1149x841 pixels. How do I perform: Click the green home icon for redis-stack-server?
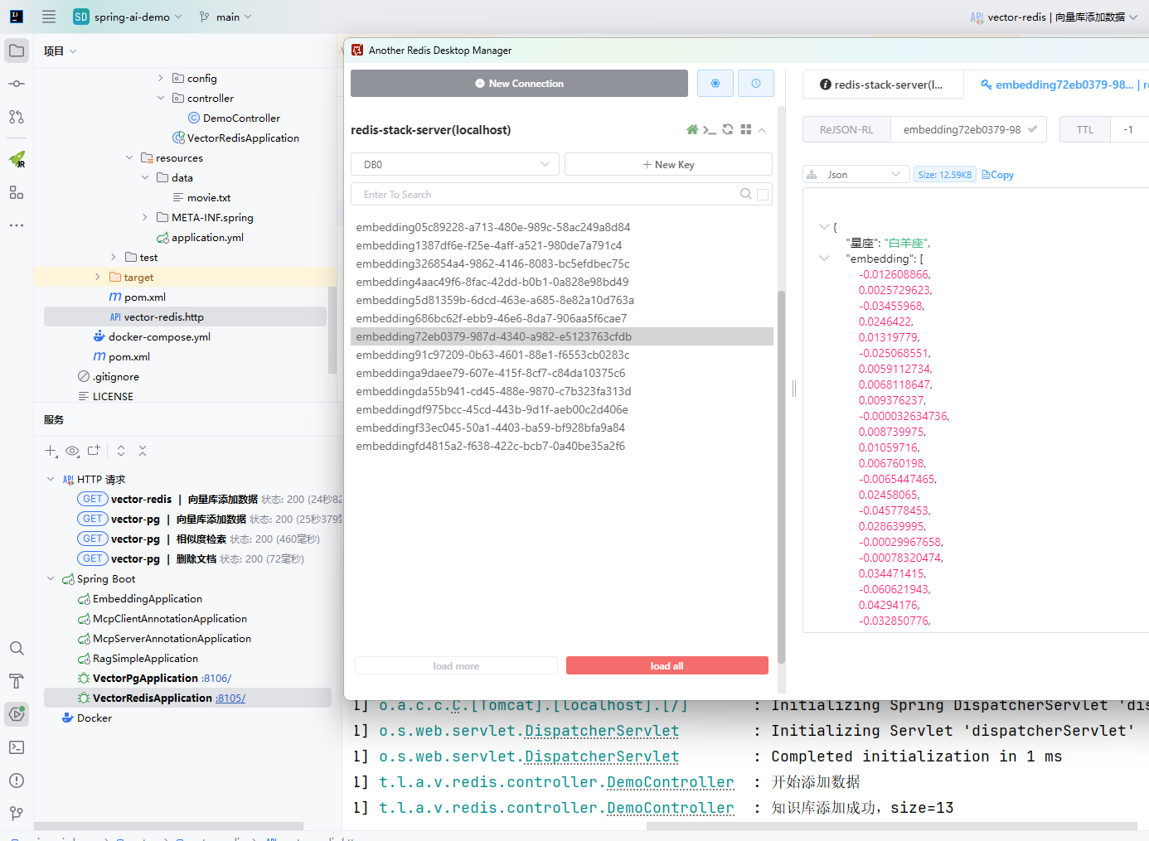point(692,130)
